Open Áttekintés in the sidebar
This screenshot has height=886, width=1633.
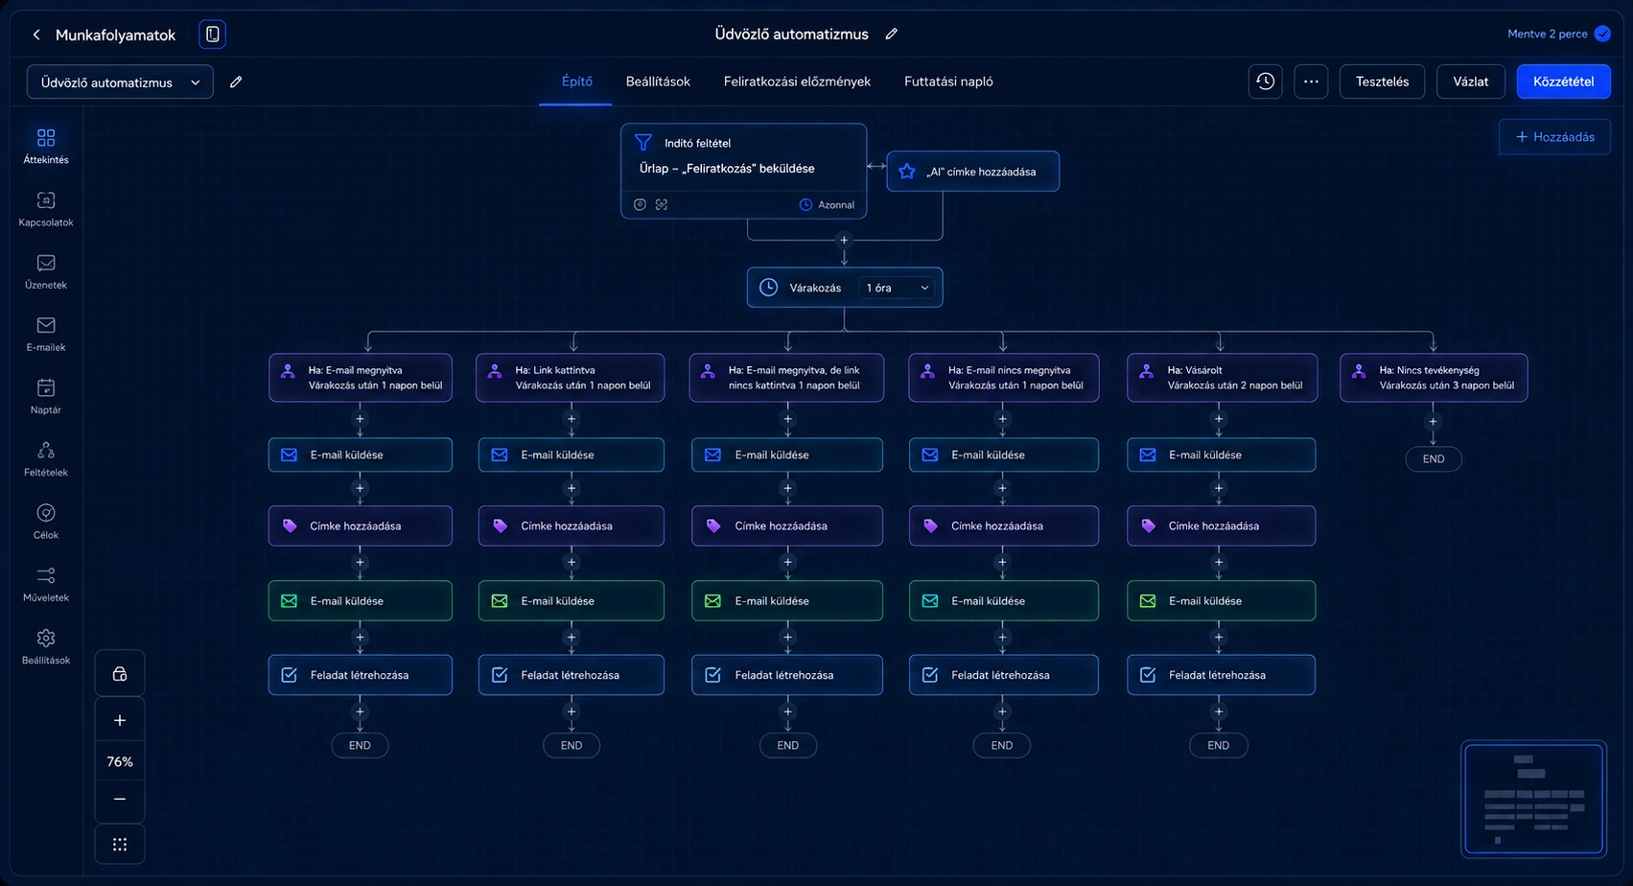(x=46, y=147)
